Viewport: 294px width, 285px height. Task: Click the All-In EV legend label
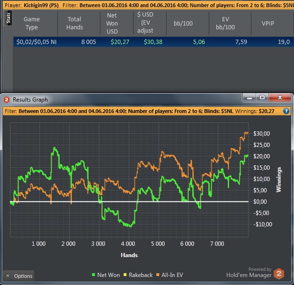coord(172,275)
